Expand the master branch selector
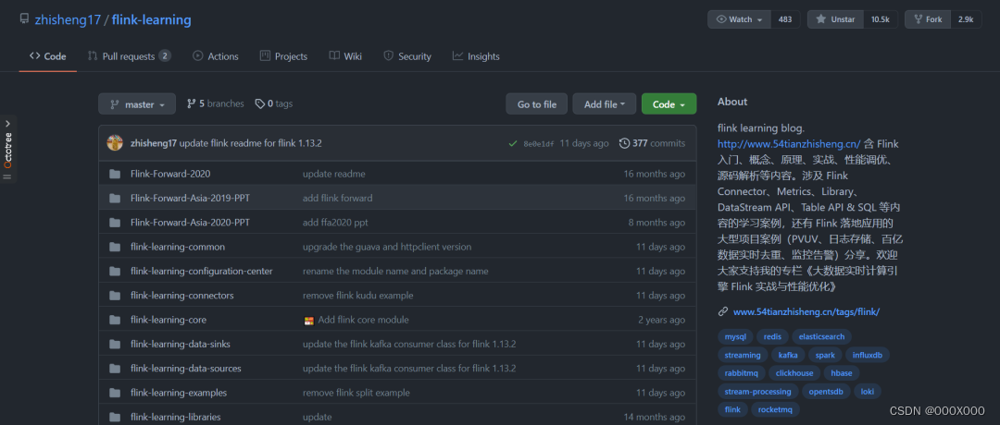The image size is (1000, 425). pos(137,104)
